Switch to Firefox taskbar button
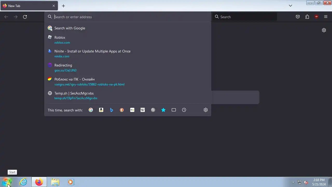332x187 pixels. click(x=39, y=182)
